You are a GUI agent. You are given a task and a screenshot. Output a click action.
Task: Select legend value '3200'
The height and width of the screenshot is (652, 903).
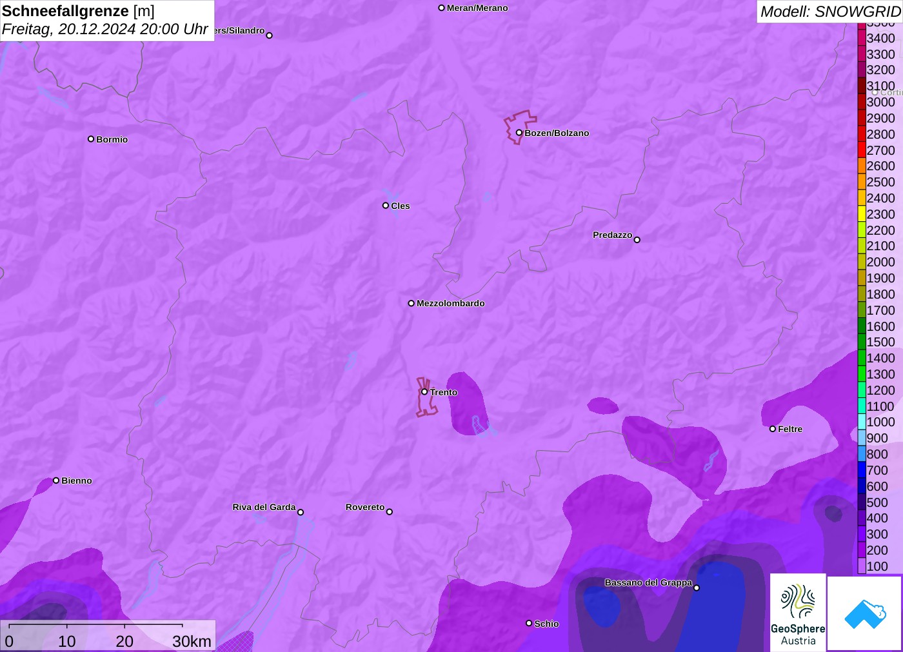coord(880,70)
